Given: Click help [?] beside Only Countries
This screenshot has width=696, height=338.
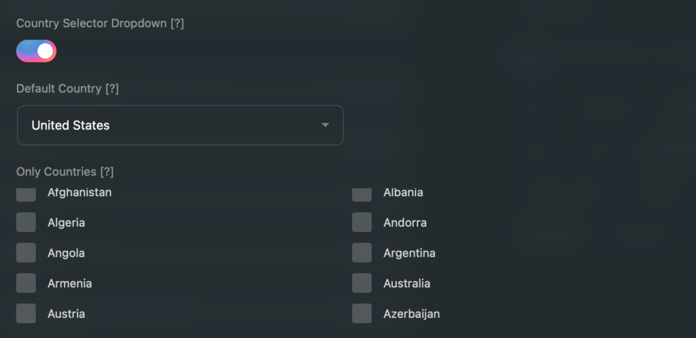Looking at the screenshot, I should tap(107, 172).
